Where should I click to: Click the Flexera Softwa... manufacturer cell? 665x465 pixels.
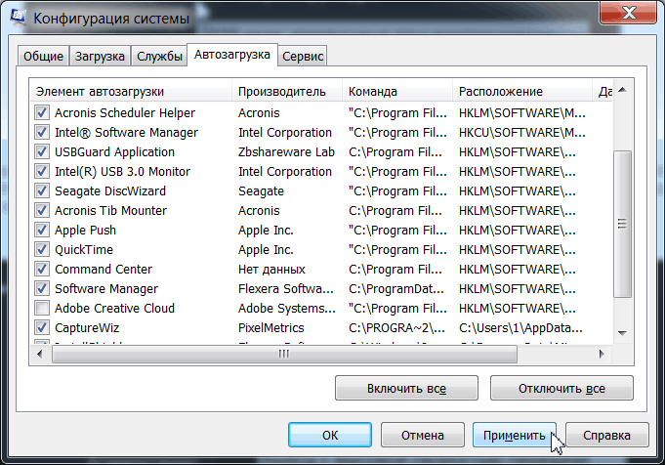(x=286, y=288)
